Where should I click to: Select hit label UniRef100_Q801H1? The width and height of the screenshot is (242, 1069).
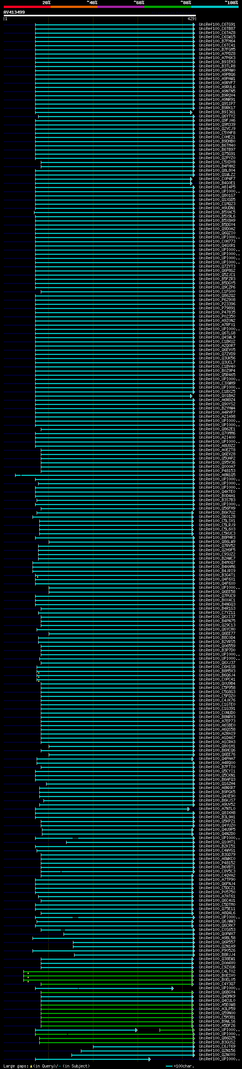coord(217,746)
